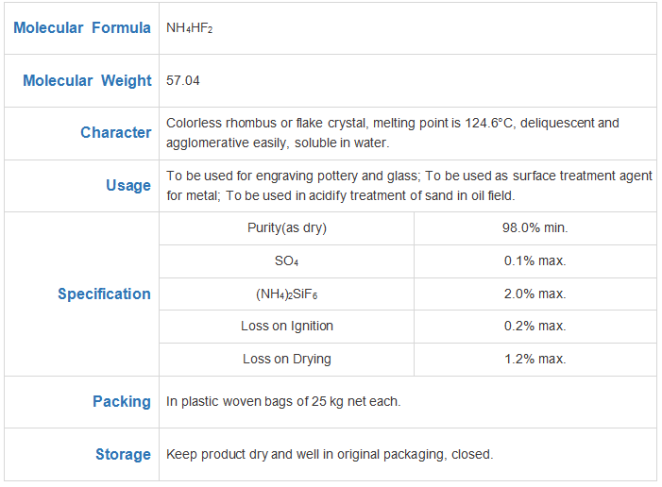Click the Character row label
Viewport: 662px width, 487px height.
pos(115,132)
